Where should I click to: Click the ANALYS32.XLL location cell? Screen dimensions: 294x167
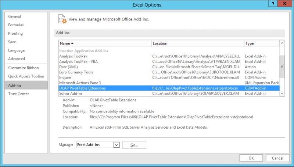[x=196, y=56]
